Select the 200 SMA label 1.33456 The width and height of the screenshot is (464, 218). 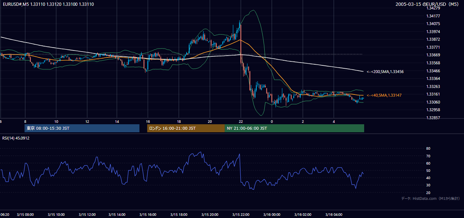pyautogui.click(x=385, y=72)
